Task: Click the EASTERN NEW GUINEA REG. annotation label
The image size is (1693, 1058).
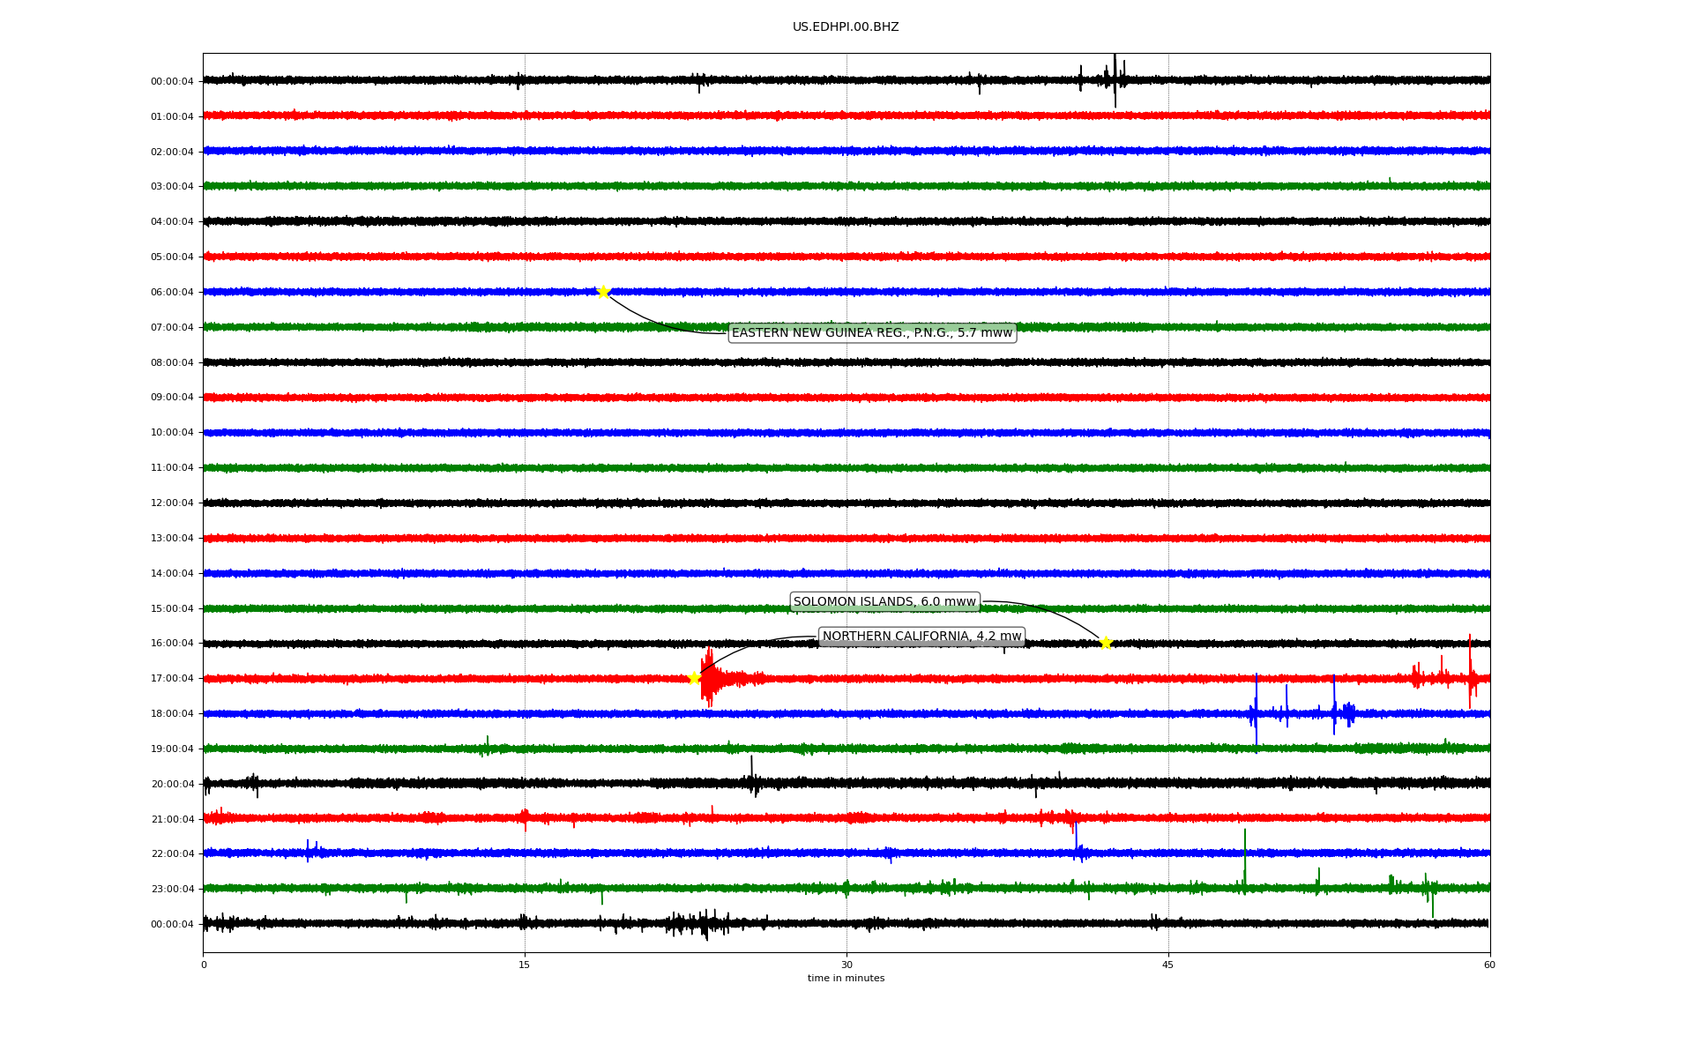Action: click(871, 332)
